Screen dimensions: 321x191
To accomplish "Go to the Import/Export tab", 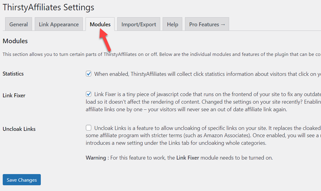I will point(139,24).
